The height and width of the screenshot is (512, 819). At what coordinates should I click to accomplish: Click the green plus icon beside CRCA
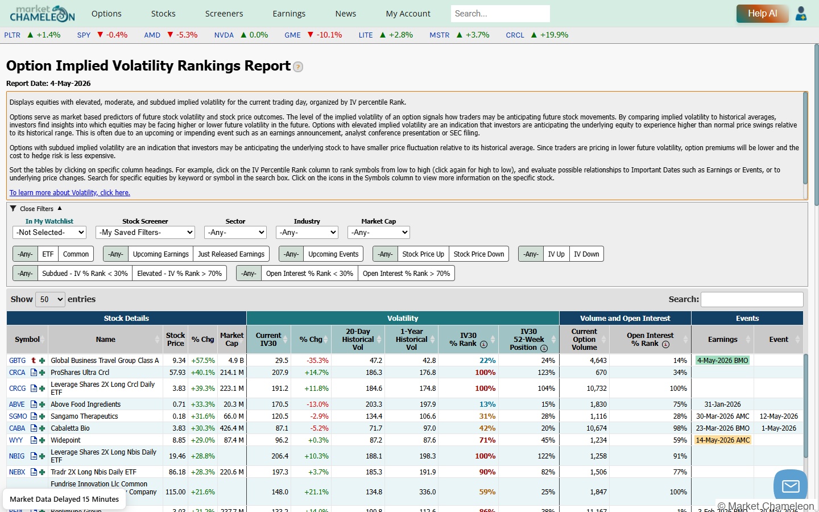tap(42, 373)
